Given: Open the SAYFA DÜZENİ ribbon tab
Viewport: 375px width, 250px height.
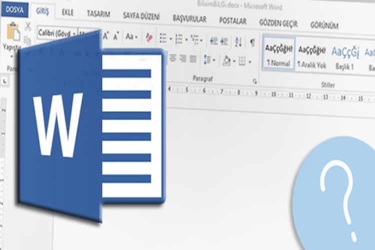Looking at the screenshot, I should (142, 15).
